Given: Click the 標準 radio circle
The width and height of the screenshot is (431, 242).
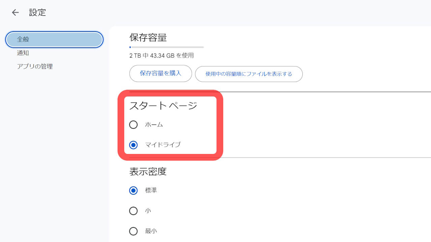Looking at the screenshot, I should 133,190.
